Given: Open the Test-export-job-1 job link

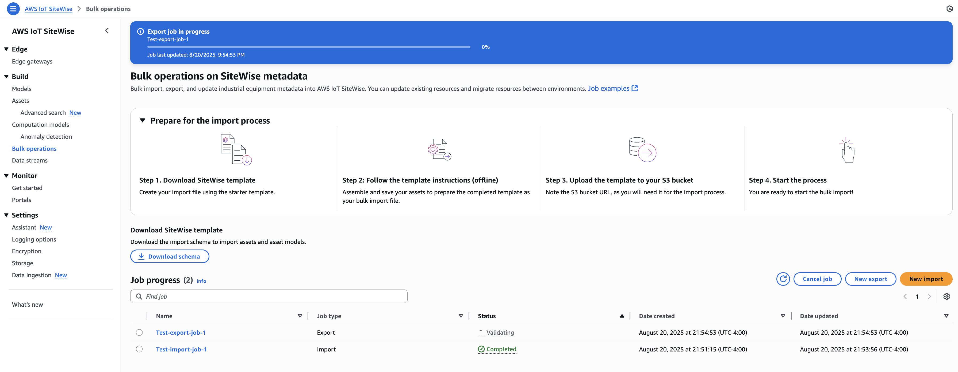Looking at the screenshot, I should 181,333.
